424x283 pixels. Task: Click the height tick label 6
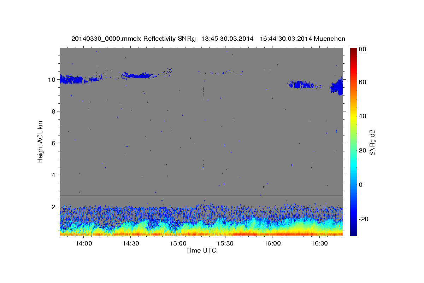pyautogui.click(x=54, y=143)
